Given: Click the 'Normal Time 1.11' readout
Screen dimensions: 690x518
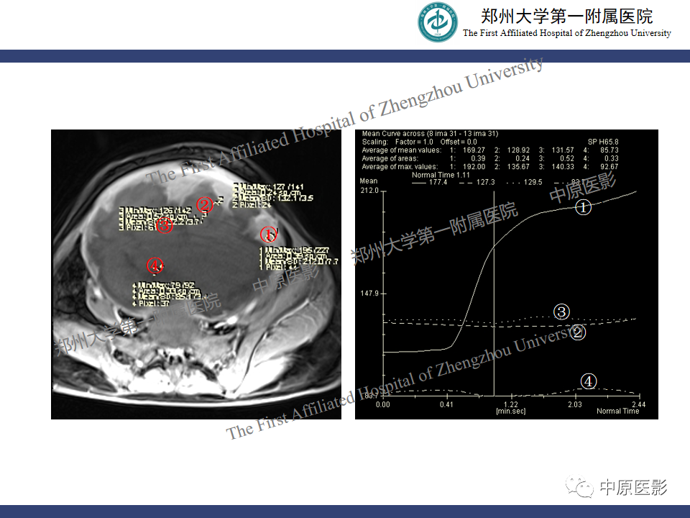Looking at the screenshot, I should (441, 175).
